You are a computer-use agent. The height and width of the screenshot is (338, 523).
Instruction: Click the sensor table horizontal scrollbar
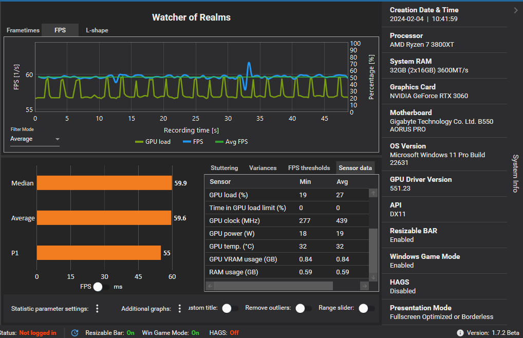273,286
